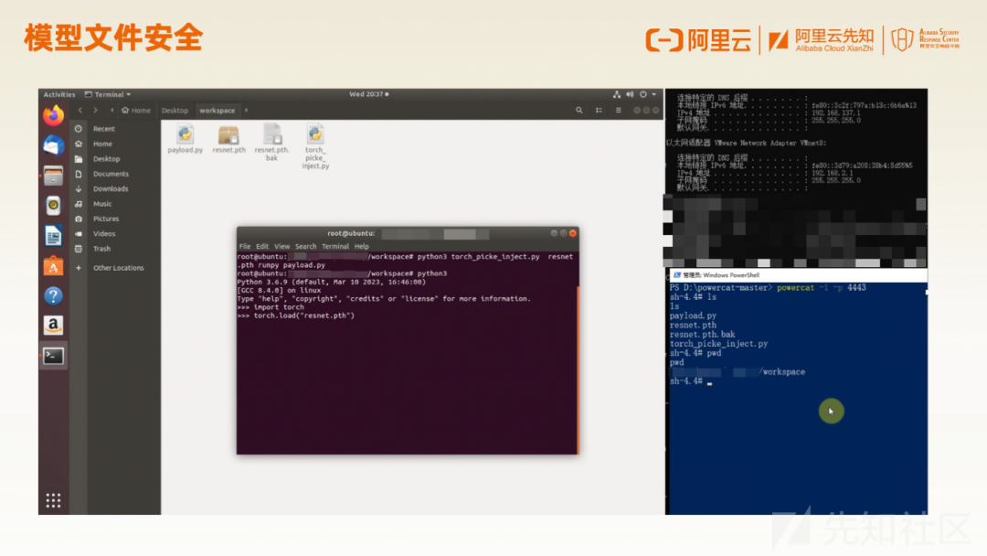Open the Files hamburger menu
This screenshot has width=987, height=556.
(619, 110)
